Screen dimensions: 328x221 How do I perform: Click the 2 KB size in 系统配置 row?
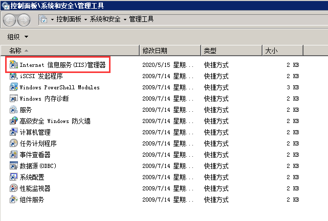click(293, 178)
